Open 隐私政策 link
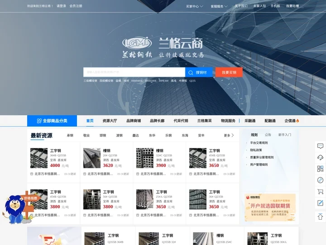 tap(256, 150)
